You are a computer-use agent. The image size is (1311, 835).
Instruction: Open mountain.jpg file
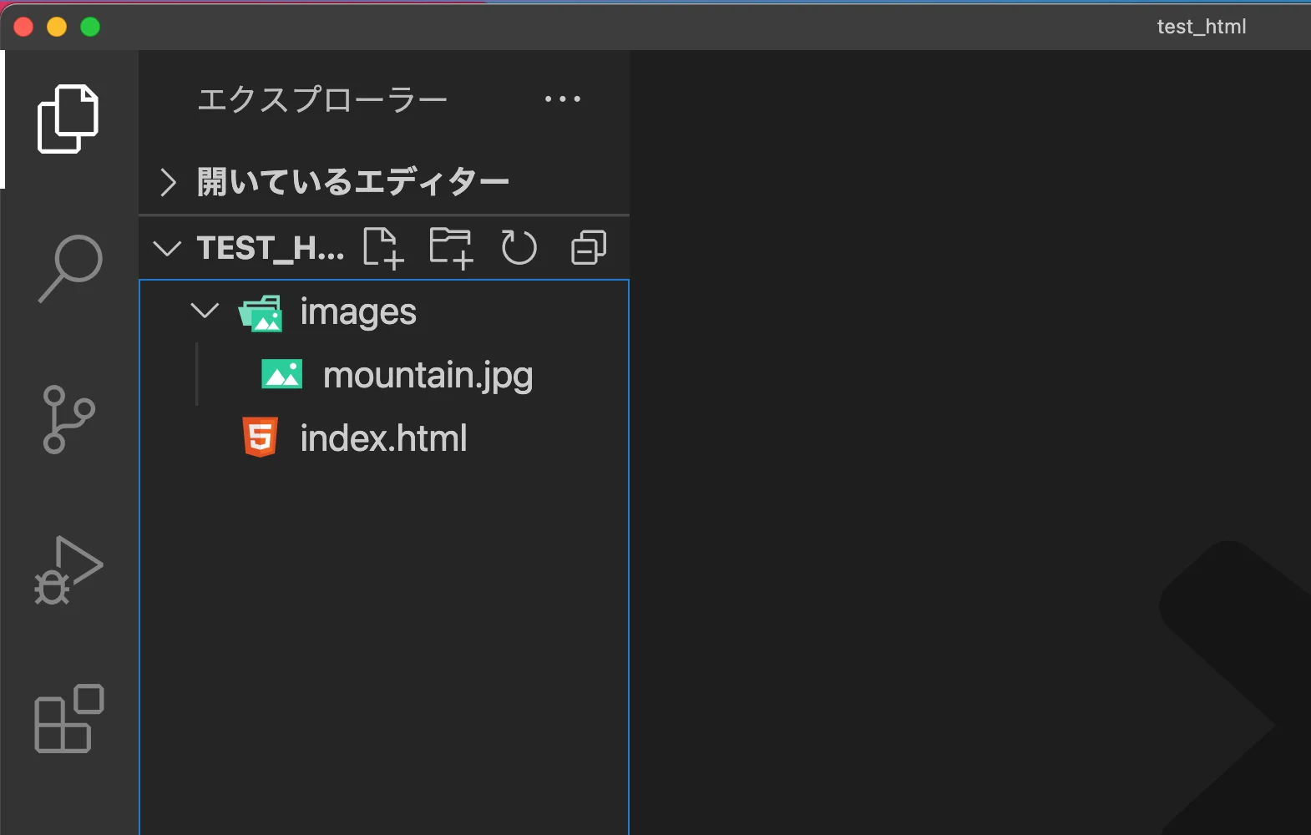(x=384, y=375)
